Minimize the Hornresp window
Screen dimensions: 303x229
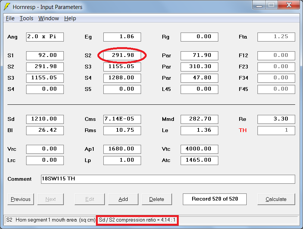[x=259, y=5]
